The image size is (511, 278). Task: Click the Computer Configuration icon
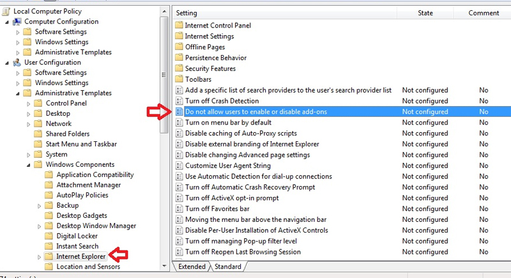click(17, 22)
